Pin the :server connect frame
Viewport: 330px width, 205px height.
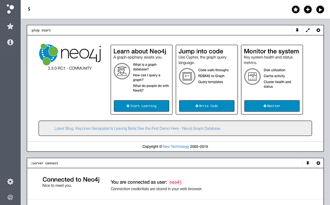[308, 163]
